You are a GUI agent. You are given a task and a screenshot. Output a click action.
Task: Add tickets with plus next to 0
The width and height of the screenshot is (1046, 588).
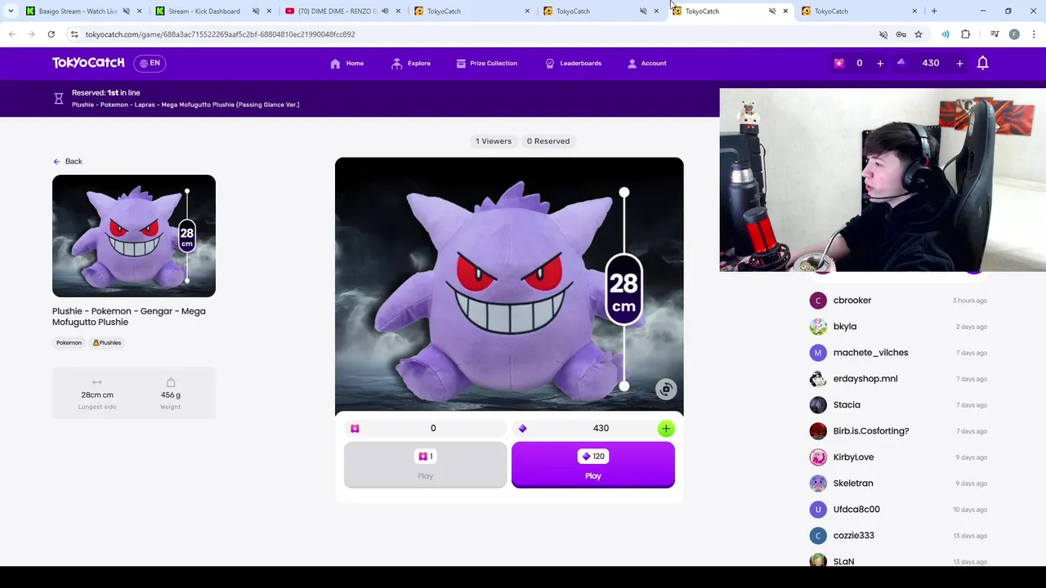coord(880,63)
